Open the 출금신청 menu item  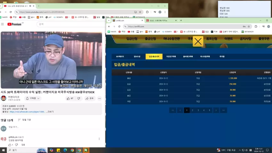pos(150,39)
